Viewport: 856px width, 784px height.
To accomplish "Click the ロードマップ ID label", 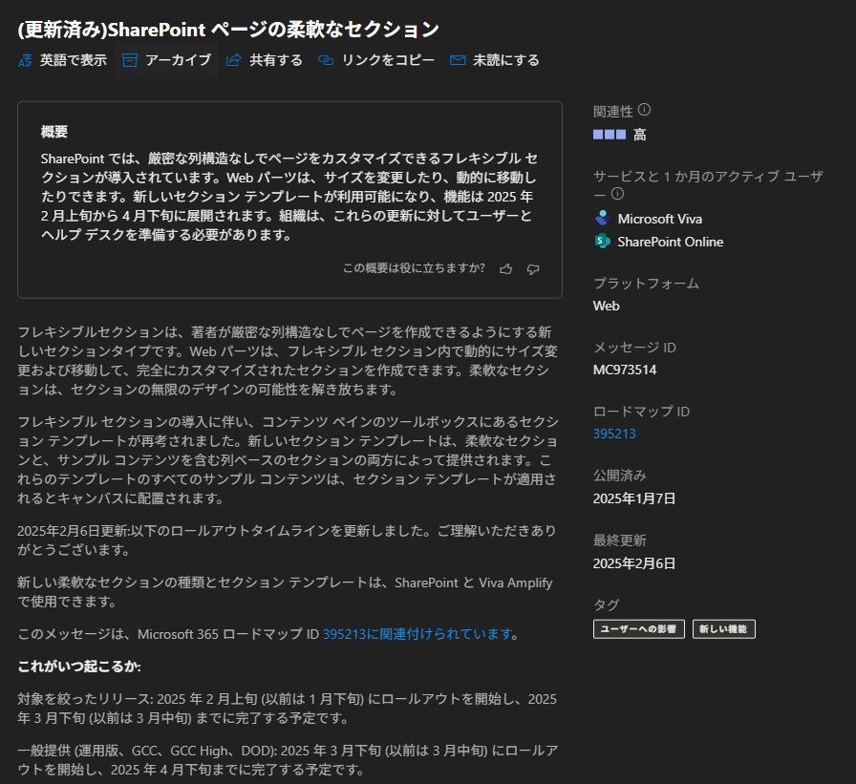I will [641, 412].
